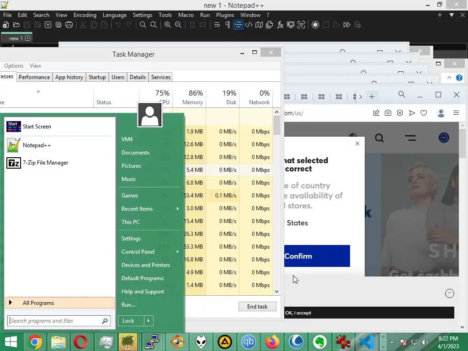Open the down-triangle dropdown in Notepad++ menu bar
468x351 pixels.
click(x=452, y=15)
